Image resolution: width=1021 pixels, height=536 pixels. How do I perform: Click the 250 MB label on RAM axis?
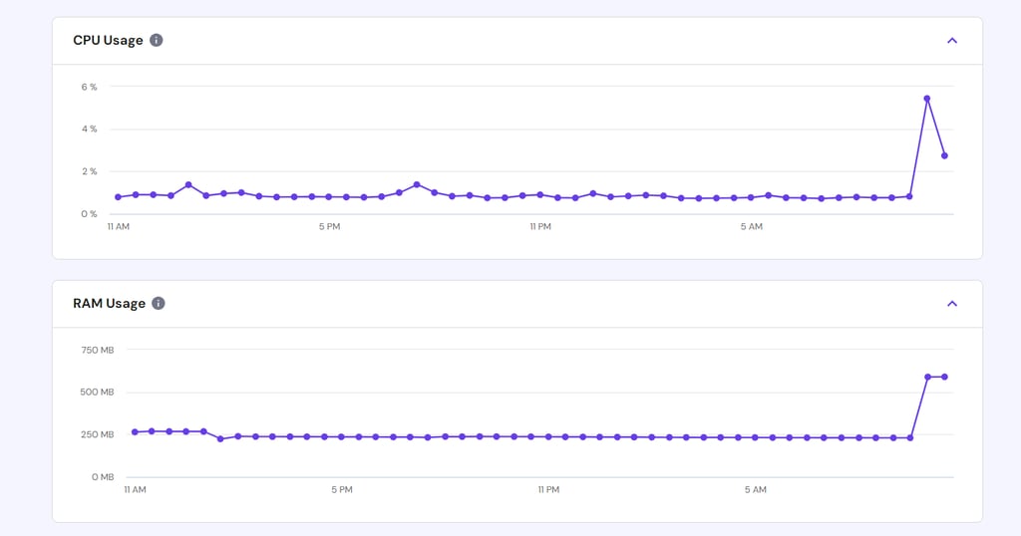[97, 434]
